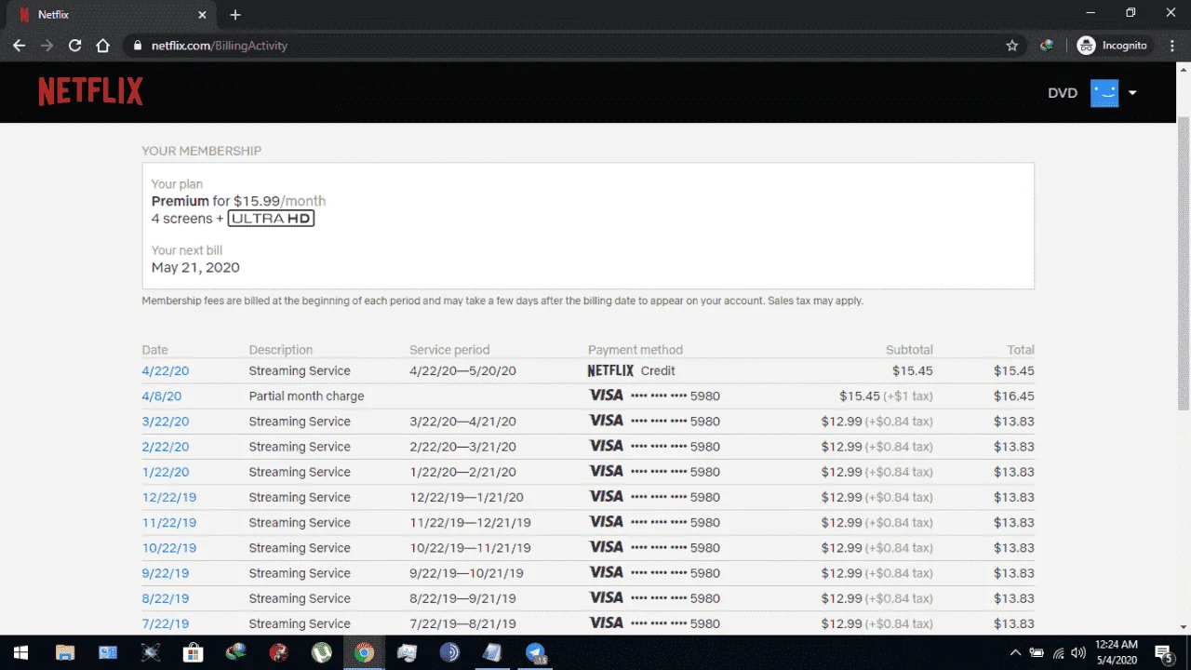The image size is (1191, 670).
Task: View site info lock icon
Action: (x=137, y=46)
